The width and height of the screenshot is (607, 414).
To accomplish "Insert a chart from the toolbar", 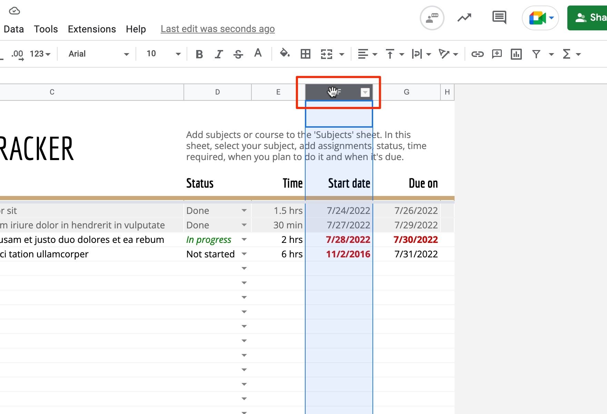I will pos(516,54).
